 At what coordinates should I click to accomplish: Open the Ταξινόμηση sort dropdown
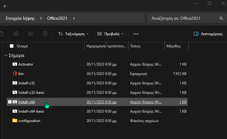(x=73, y=34)
